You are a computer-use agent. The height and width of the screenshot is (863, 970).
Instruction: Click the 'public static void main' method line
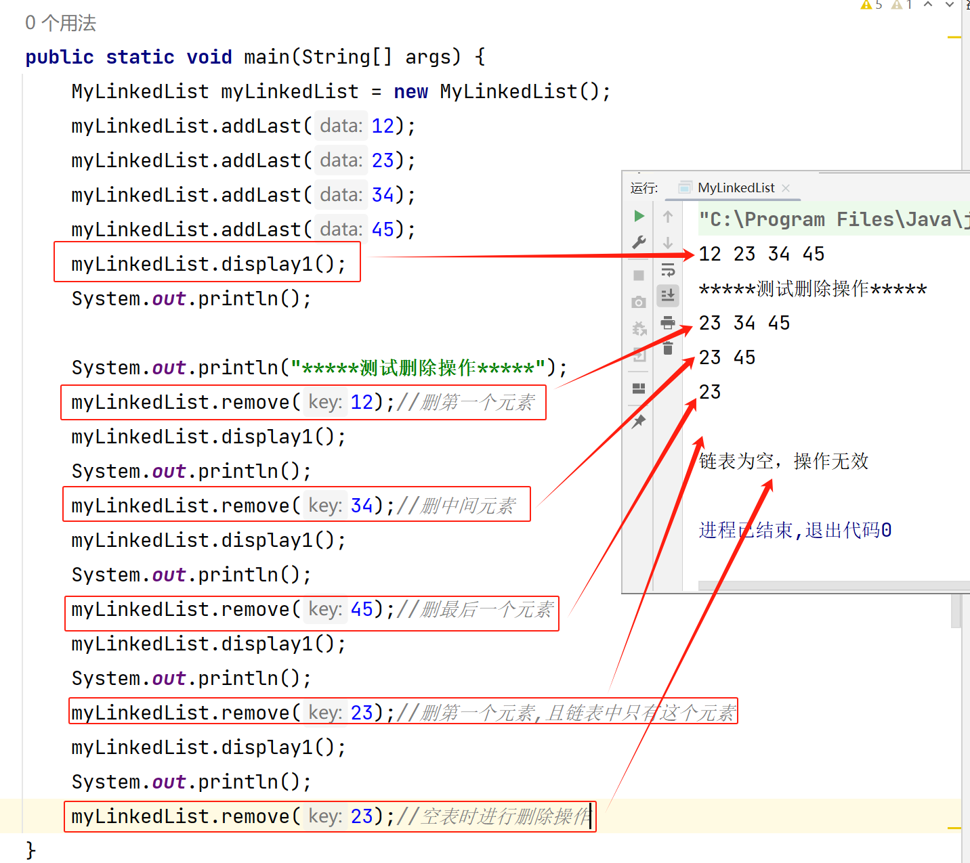(255, 57)
